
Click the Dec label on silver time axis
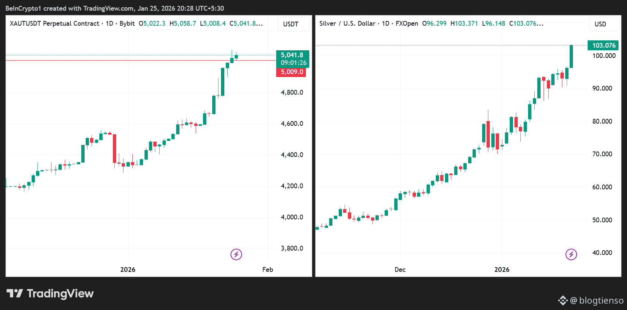click(x=400, y=270)
